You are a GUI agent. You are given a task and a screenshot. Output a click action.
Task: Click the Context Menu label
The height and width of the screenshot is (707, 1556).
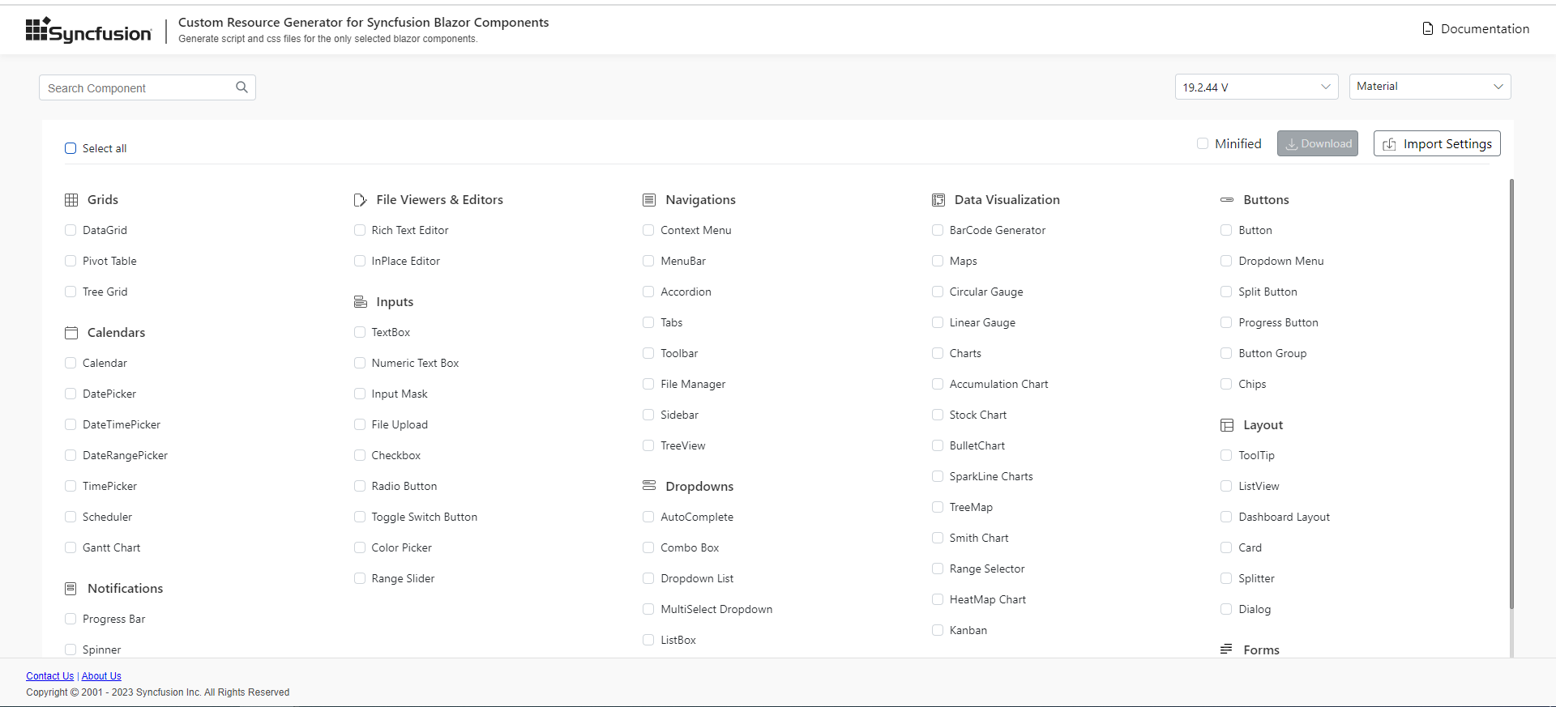(695, 230)
